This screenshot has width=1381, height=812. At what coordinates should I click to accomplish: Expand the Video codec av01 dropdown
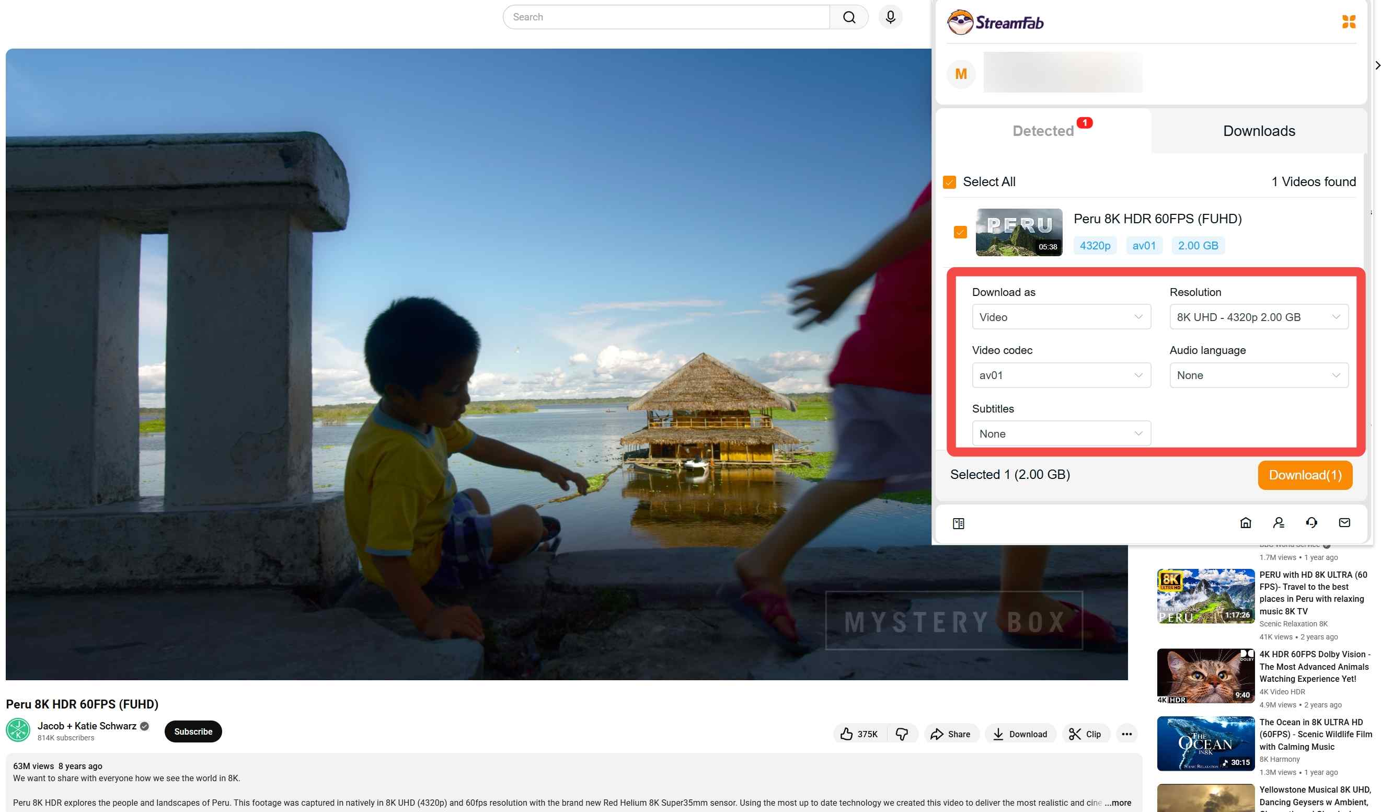pyautogui.click(x=1061, y=375)
